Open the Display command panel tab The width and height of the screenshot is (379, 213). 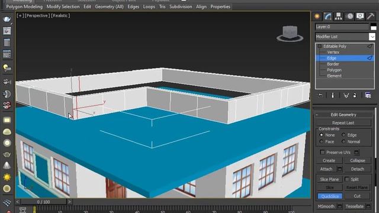click(360, 17)
